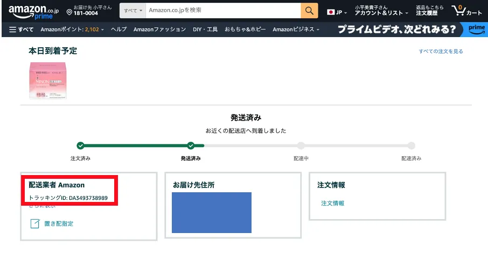
Task: Open the 注文情報 link
Action: 333,204
